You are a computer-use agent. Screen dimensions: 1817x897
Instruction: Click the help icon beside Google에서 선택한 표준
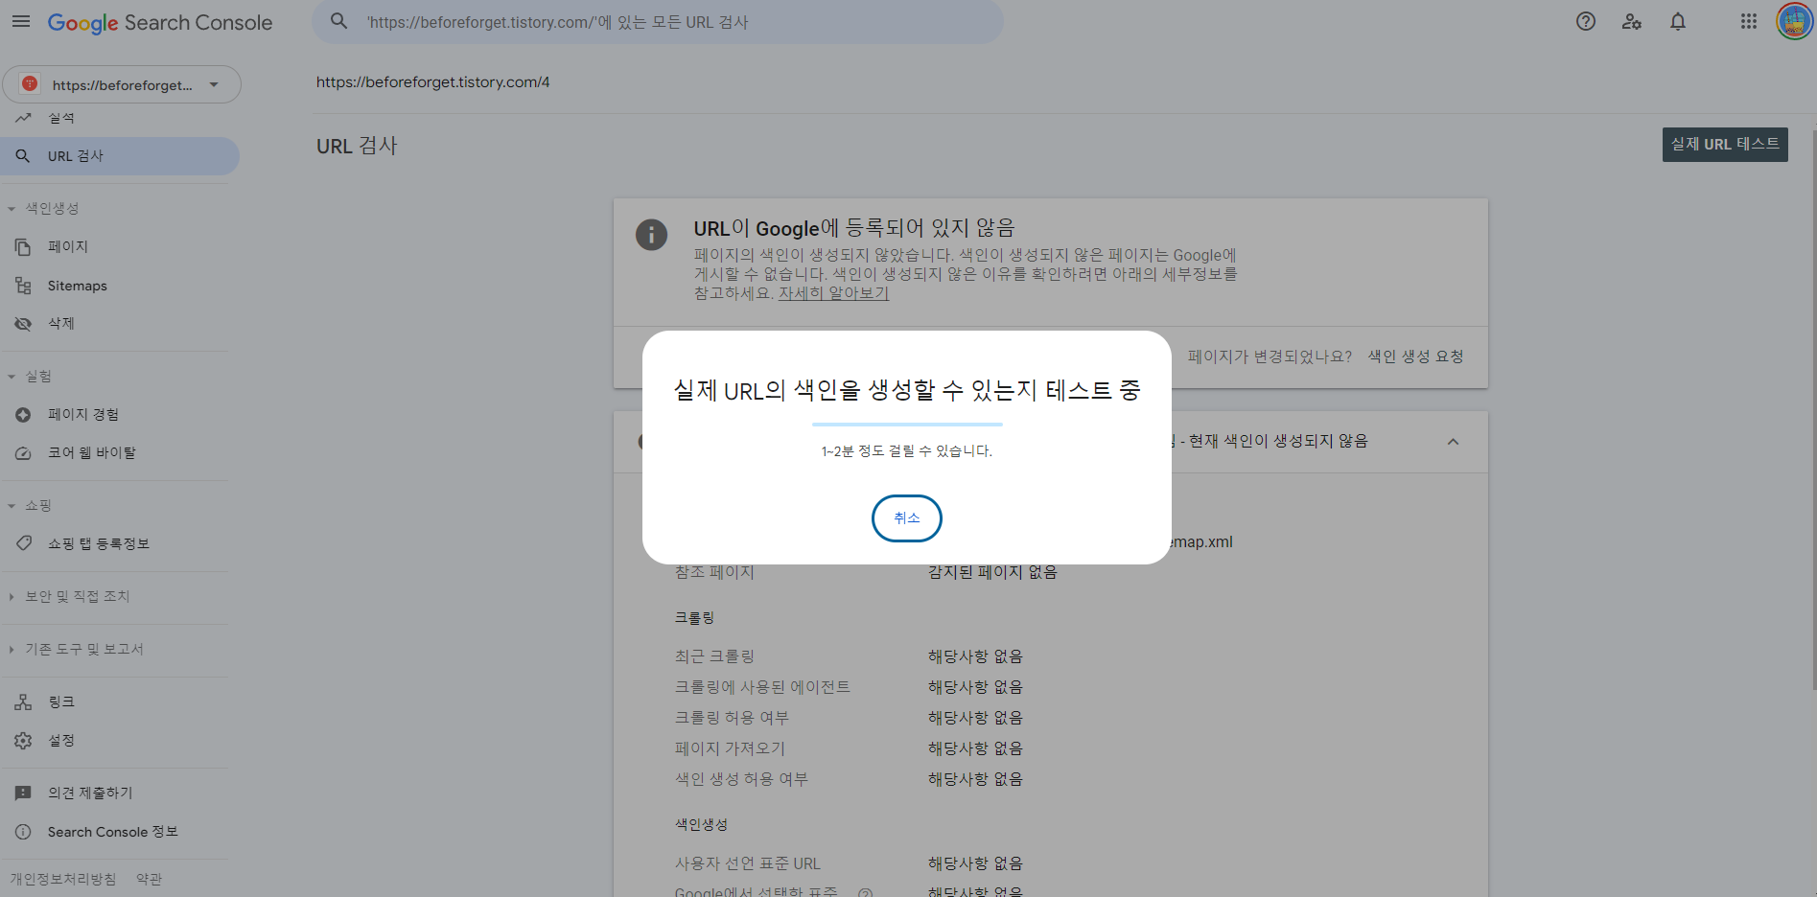coord(865,893)
